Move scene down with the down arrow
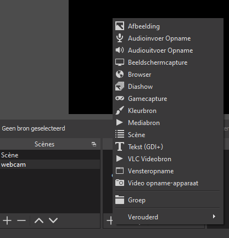Viewport: 229px width, 238px height. coord(53,220)
